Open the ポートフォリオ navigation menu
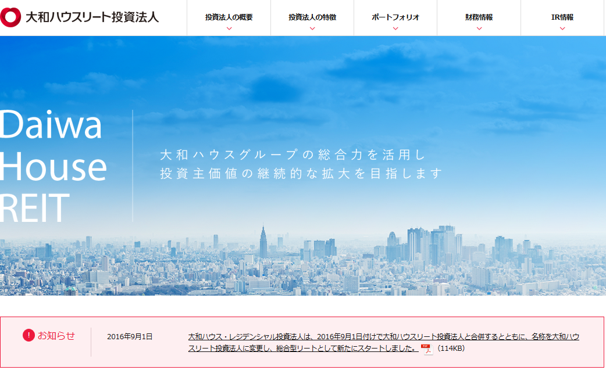The height and width of the screenshot is (370, 606). (395, 17)
